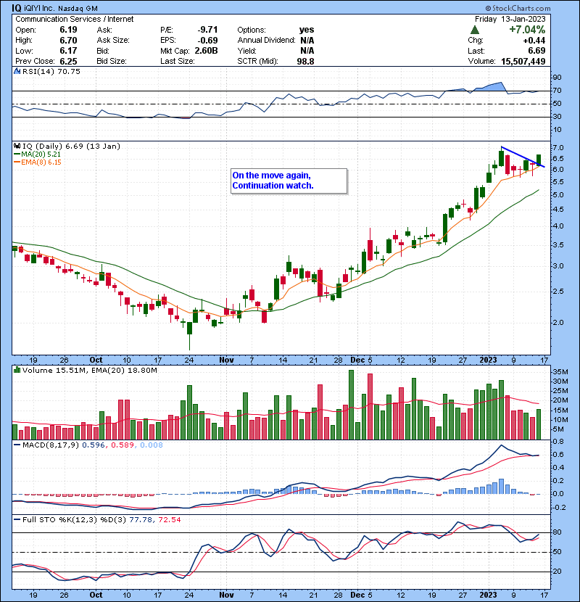
Task: Click the 80 label on stochastic axis
Action: (557, 532)
